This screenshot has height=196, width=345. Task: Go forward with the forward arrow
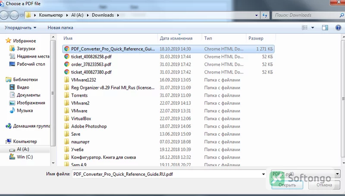[x=14, y=15]
